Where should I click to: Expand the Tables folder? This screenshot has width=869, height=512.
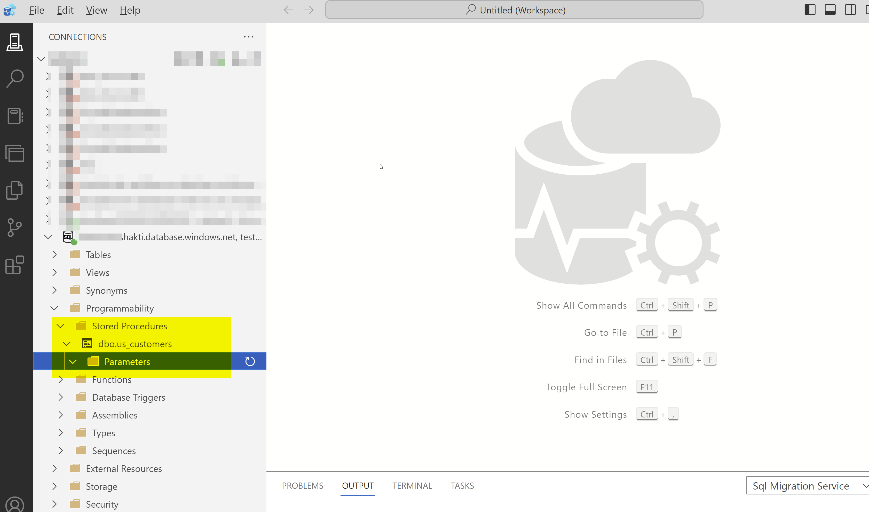tap(54, 255)
